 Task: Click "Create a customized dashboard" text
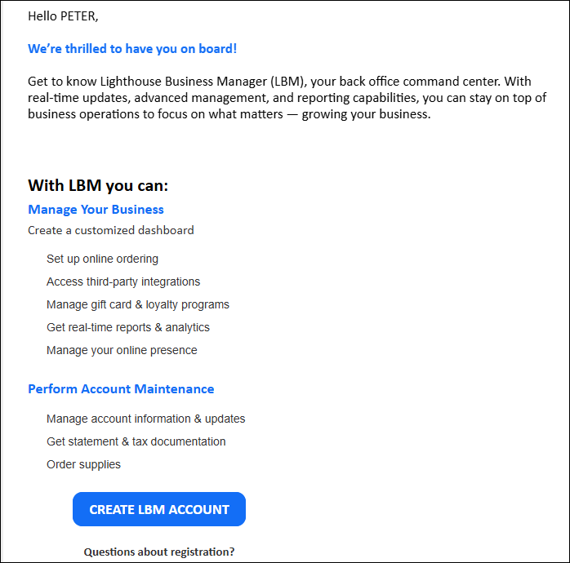[x=111, y=230]
